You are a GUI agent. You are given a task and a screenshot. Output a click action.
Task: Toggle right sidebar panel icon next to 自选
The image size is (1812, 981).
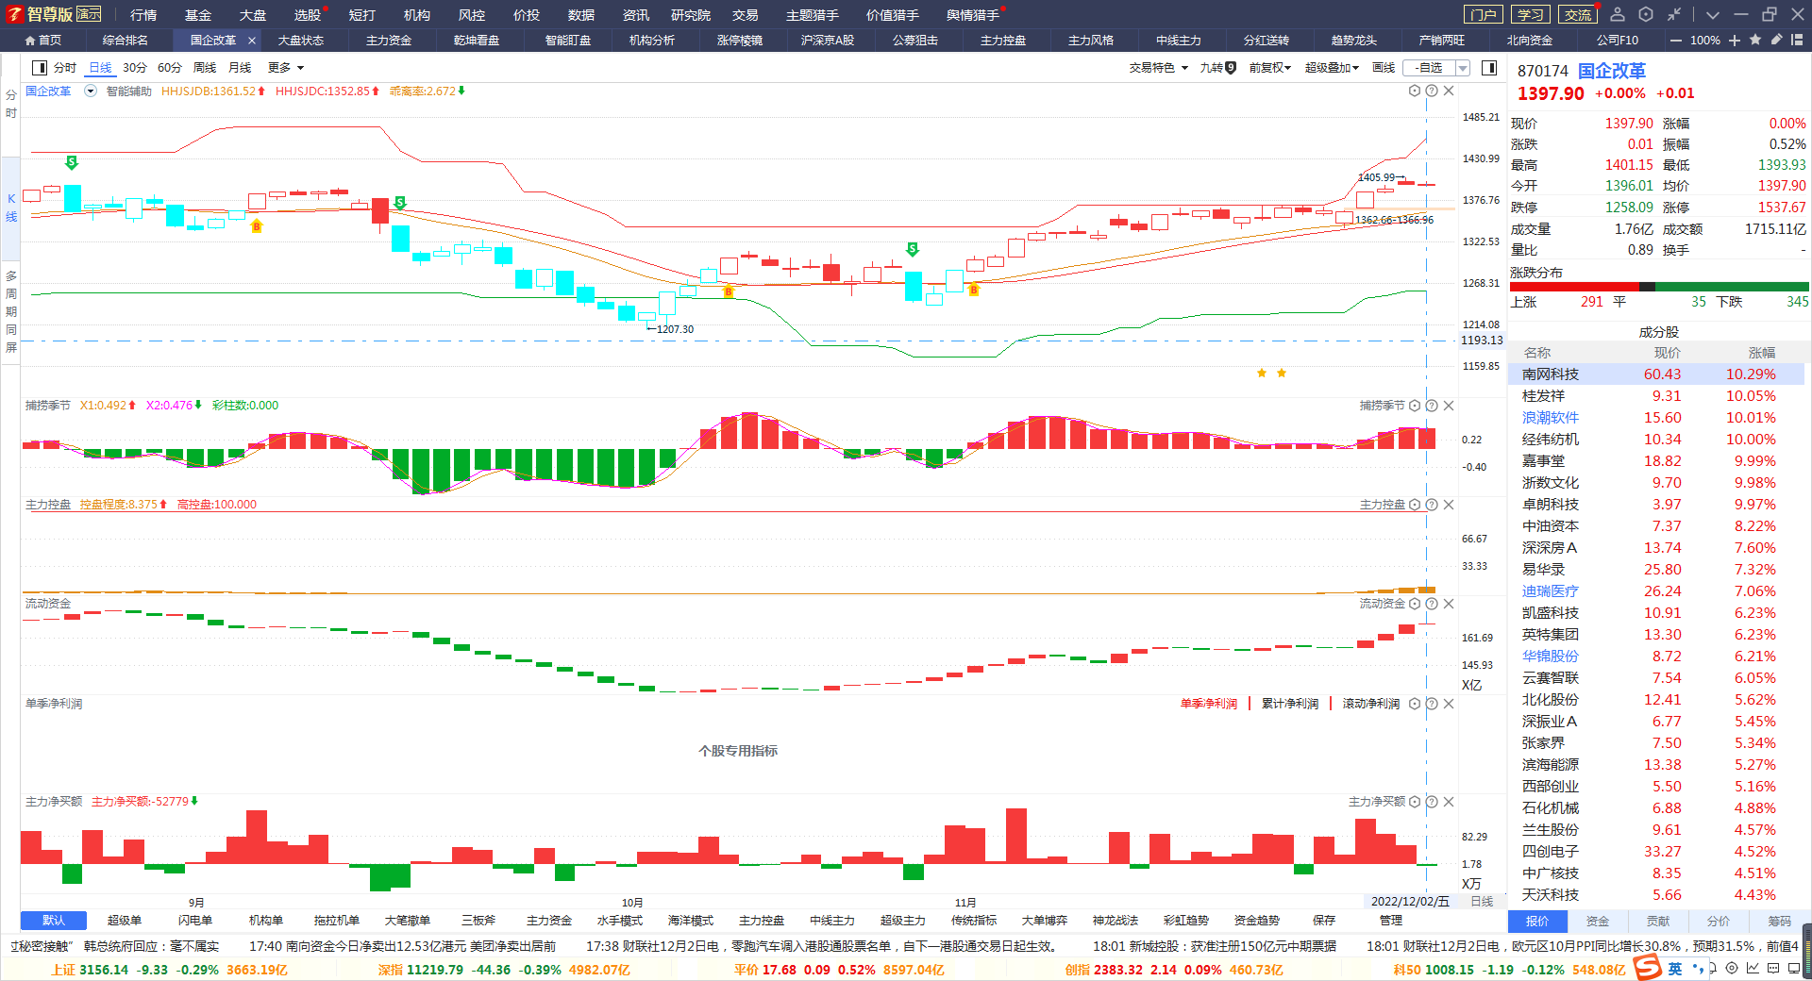click(1489, 67)
